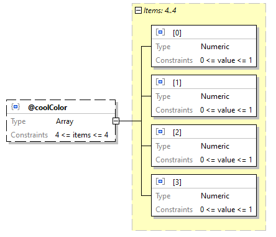Collapse the @coolColor node connector
The width and height of the screenshot is (276, 237).
[116, 121]
